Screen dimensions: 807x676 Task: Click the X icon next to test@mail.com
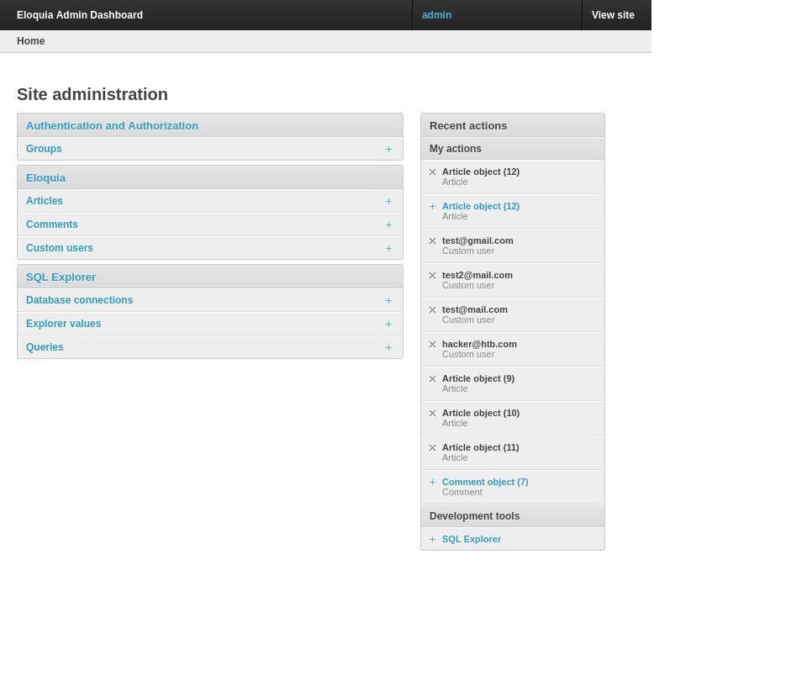(x=432, y=310)
